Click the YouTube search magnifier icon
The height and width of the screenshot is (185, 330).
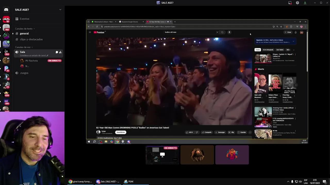point(222,32)
